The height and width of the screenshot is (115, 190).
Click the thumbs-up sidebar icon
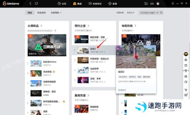click(186, 82)
